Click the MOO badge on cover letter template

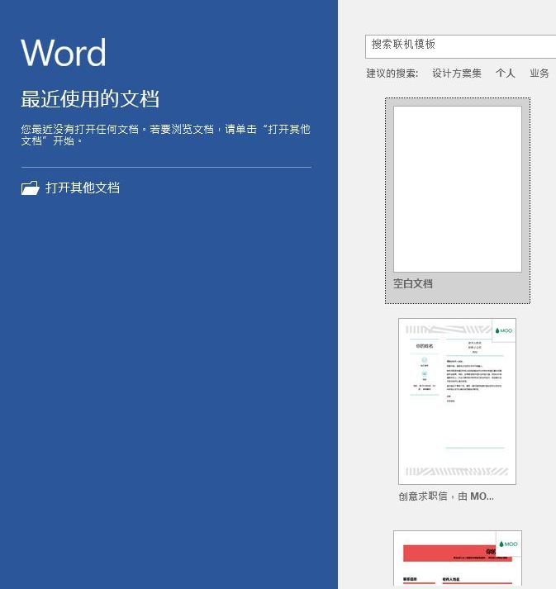505,330
